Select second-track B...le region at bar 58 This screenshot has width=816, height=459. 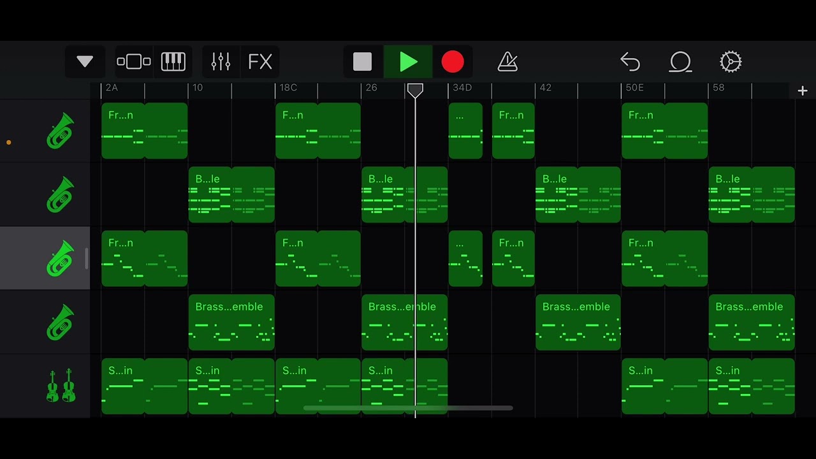tap(752, 194)
